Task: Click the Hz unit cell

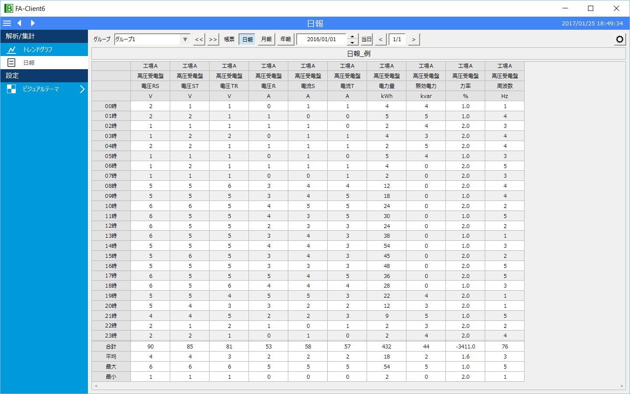Action: pyautogui.click(x=505, y=96)
